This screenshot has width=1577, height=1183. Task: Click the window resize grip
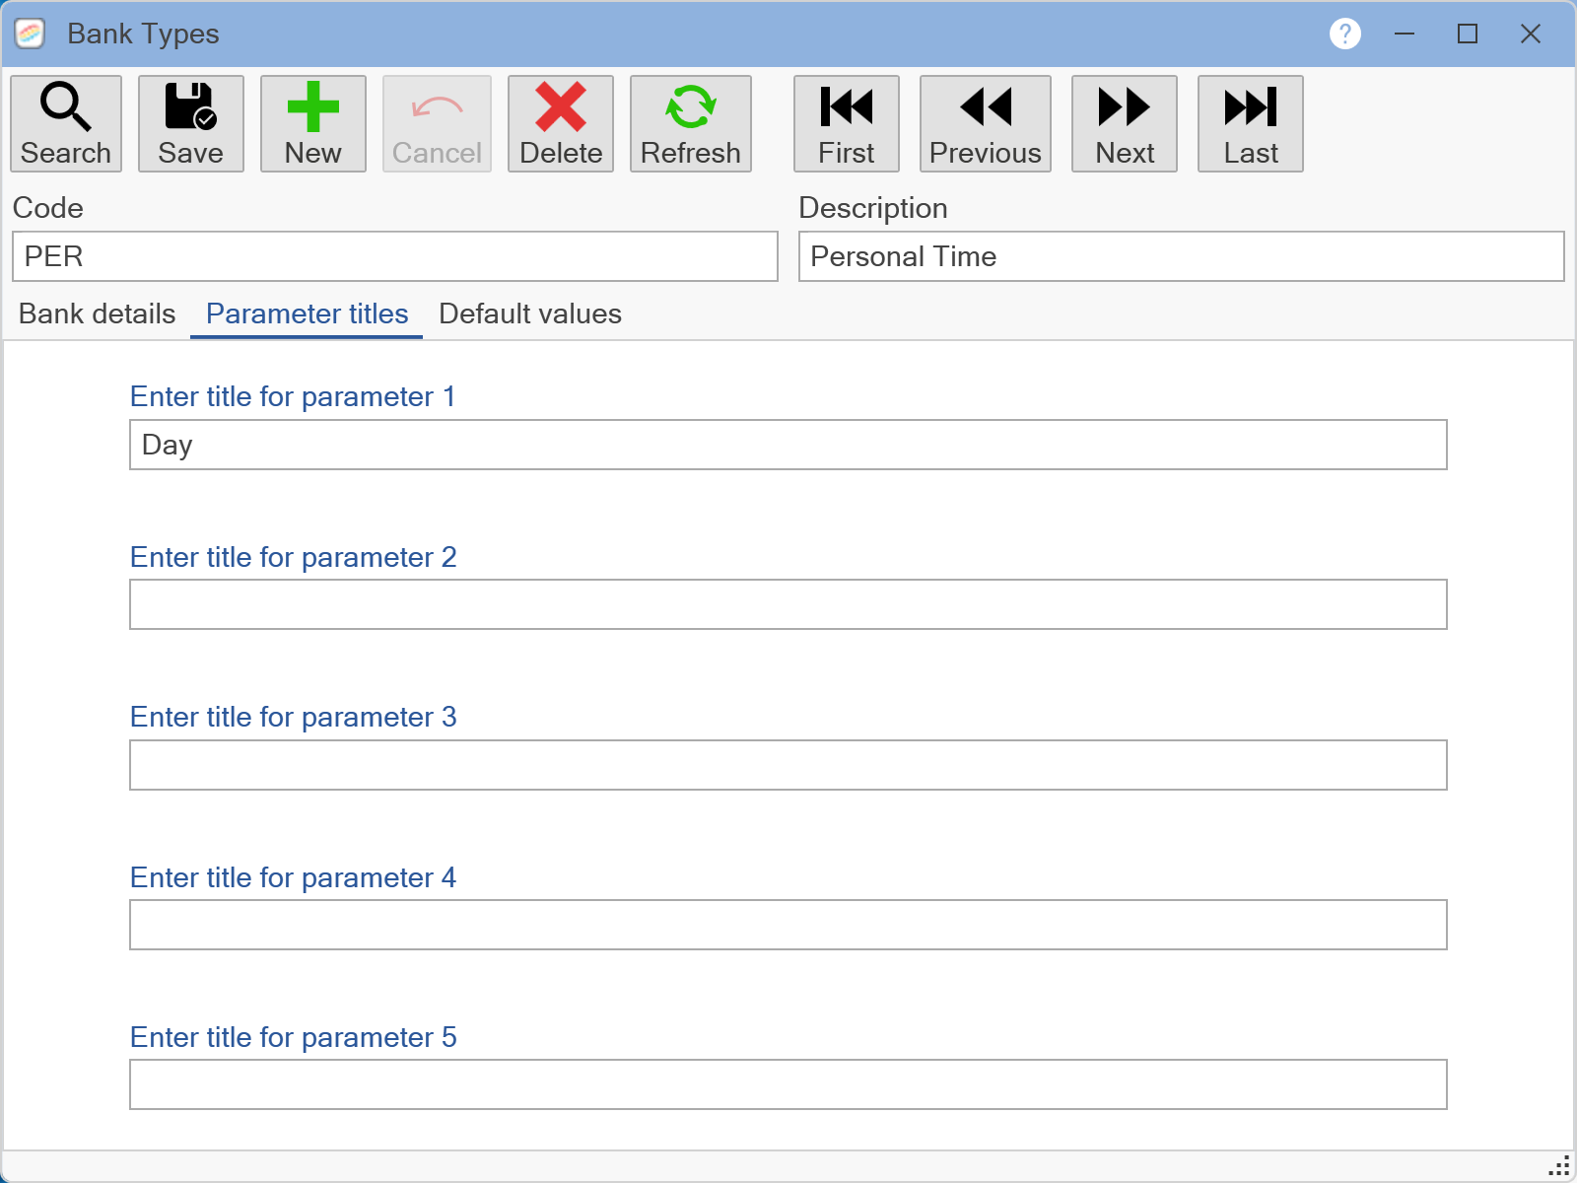[1560, 1166]
